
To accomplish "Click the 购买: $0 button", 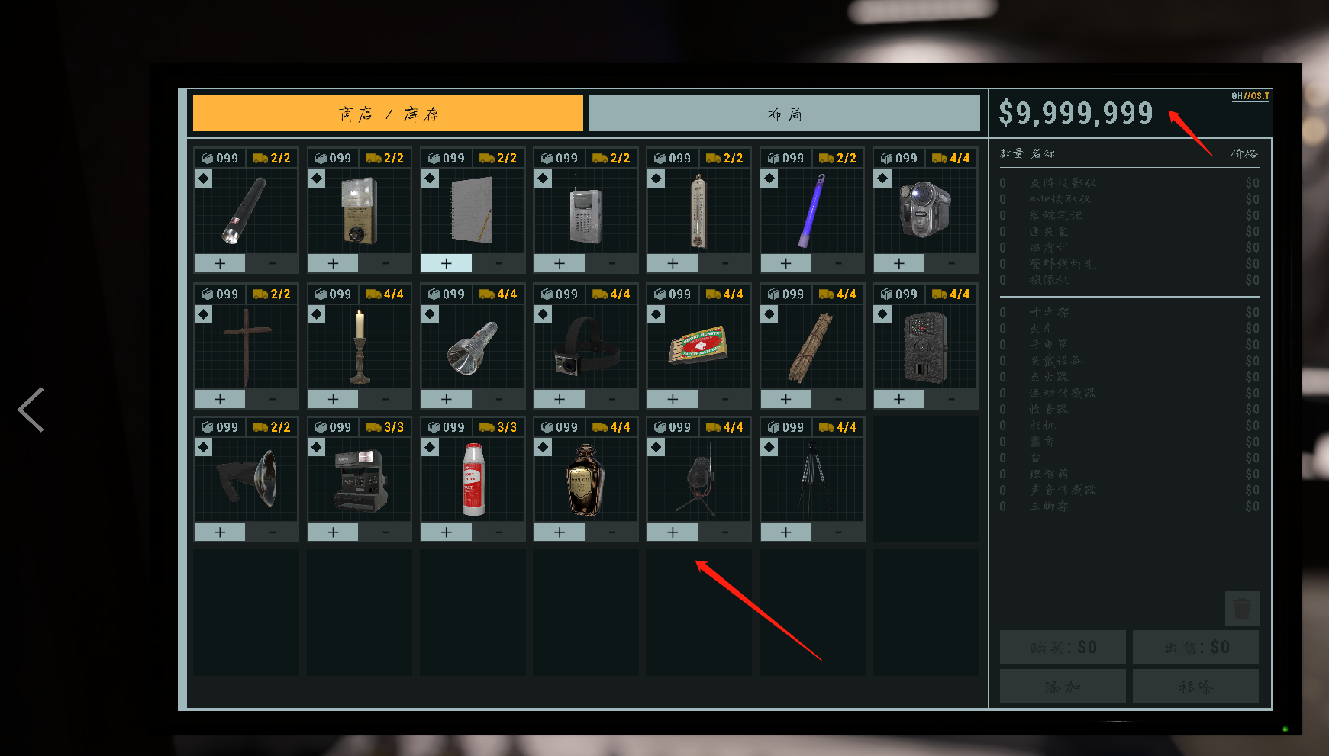I will pos(1063,647).
